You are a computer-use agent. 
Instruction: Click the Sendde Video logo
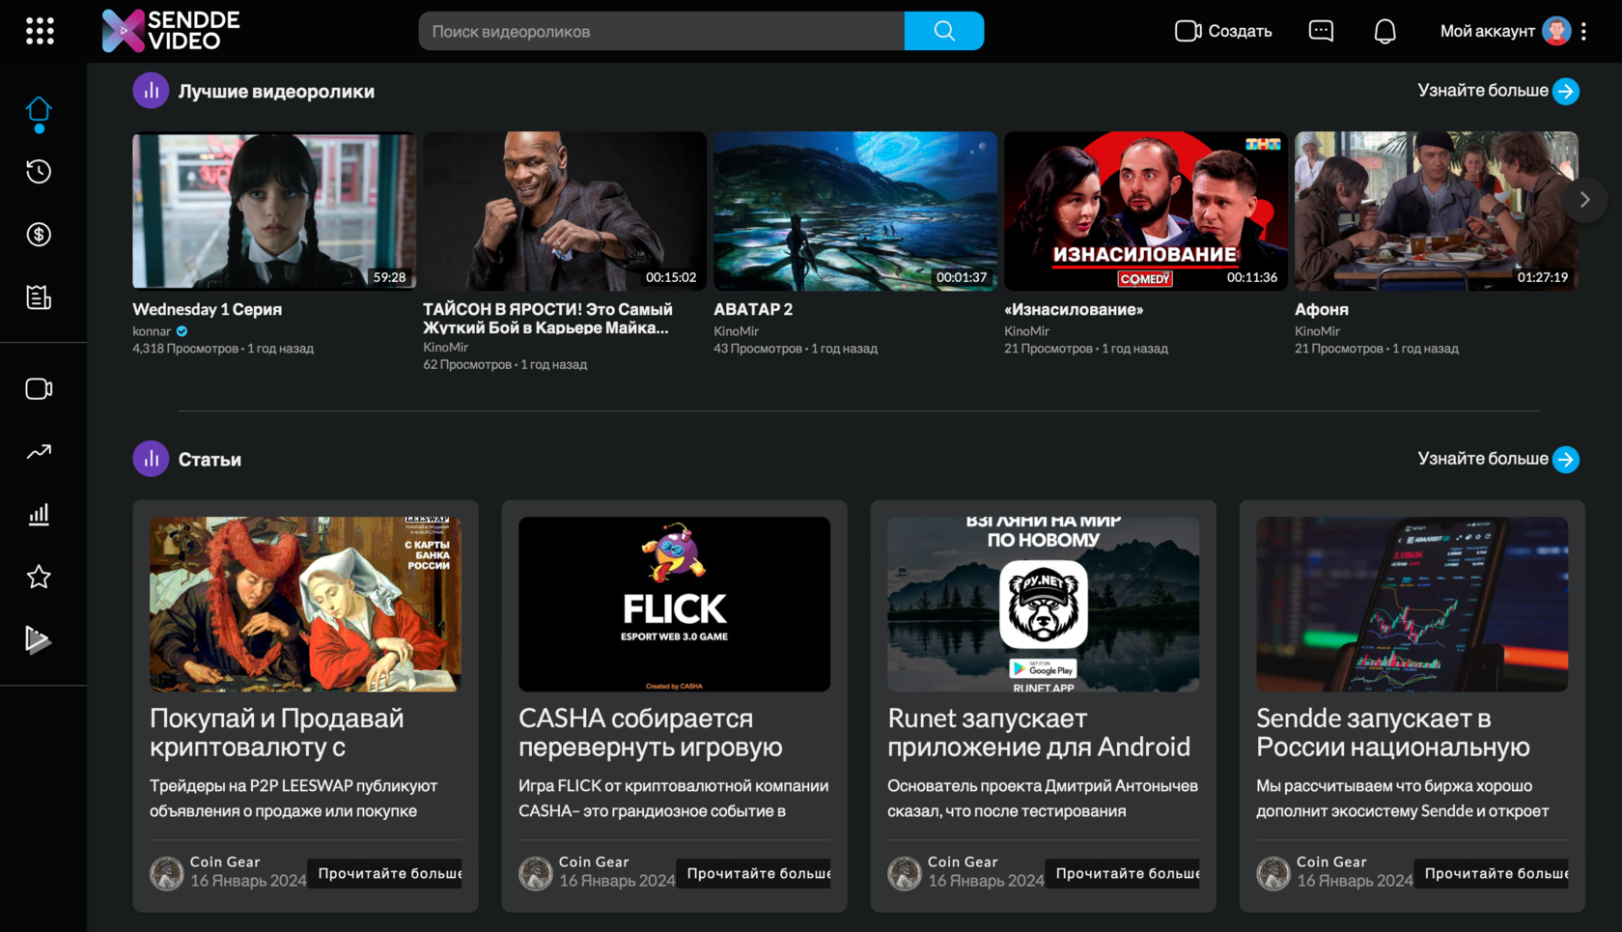point(171,31)
